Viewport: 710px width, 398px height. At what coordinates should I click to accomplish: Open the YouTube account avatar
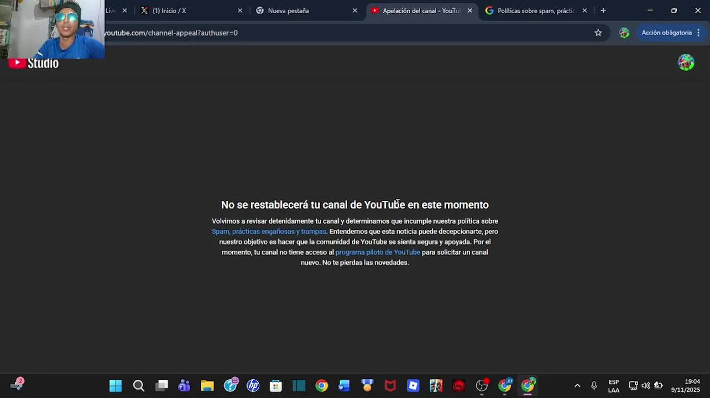[686, 62]
